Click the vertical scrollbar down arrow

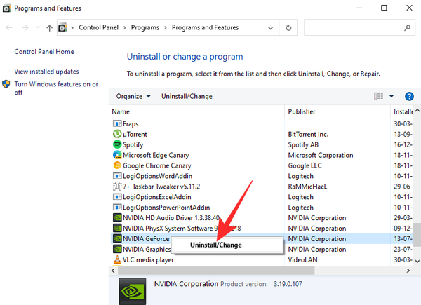click(417, 261)
